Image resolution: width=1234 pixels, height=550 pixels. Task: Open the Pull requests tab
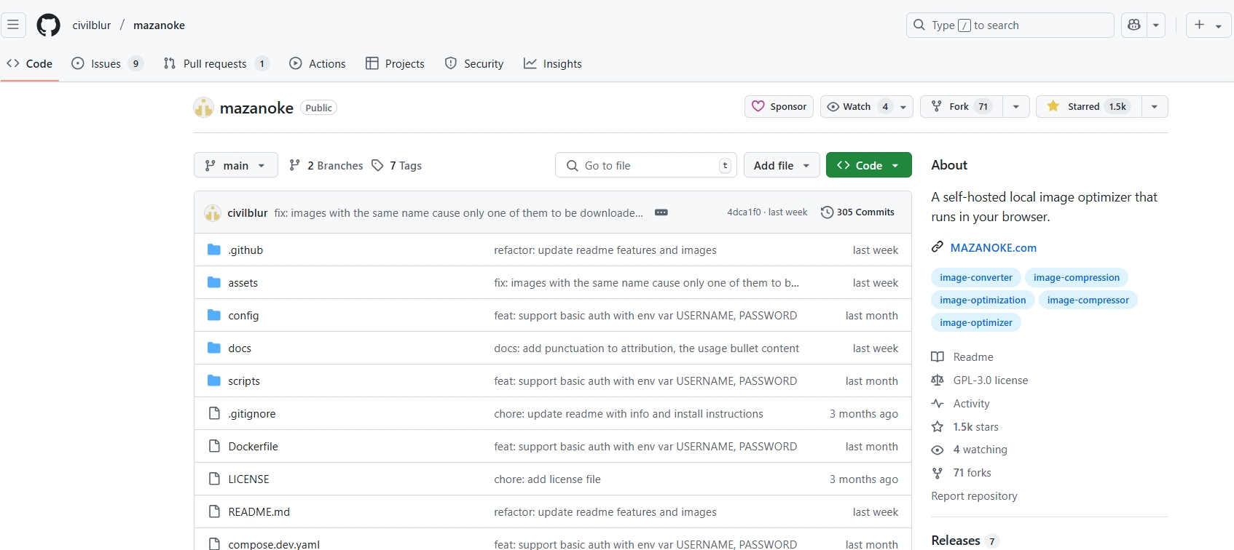coord(216,63)
